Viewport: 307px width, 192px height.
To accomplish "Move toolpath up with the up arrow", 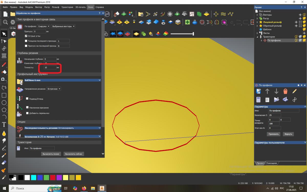I will coord(267,91).
